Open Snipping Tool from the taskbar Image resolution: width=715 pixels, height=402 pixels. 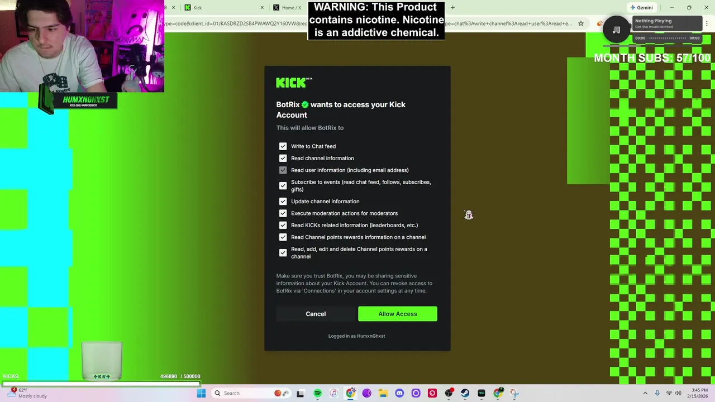click(514, 393)
